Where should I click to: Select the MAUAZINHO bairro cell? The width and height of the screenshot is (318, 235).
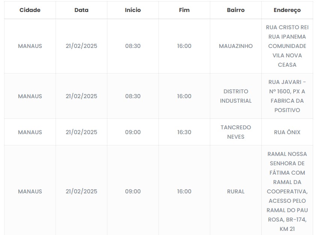pos(236,46)
